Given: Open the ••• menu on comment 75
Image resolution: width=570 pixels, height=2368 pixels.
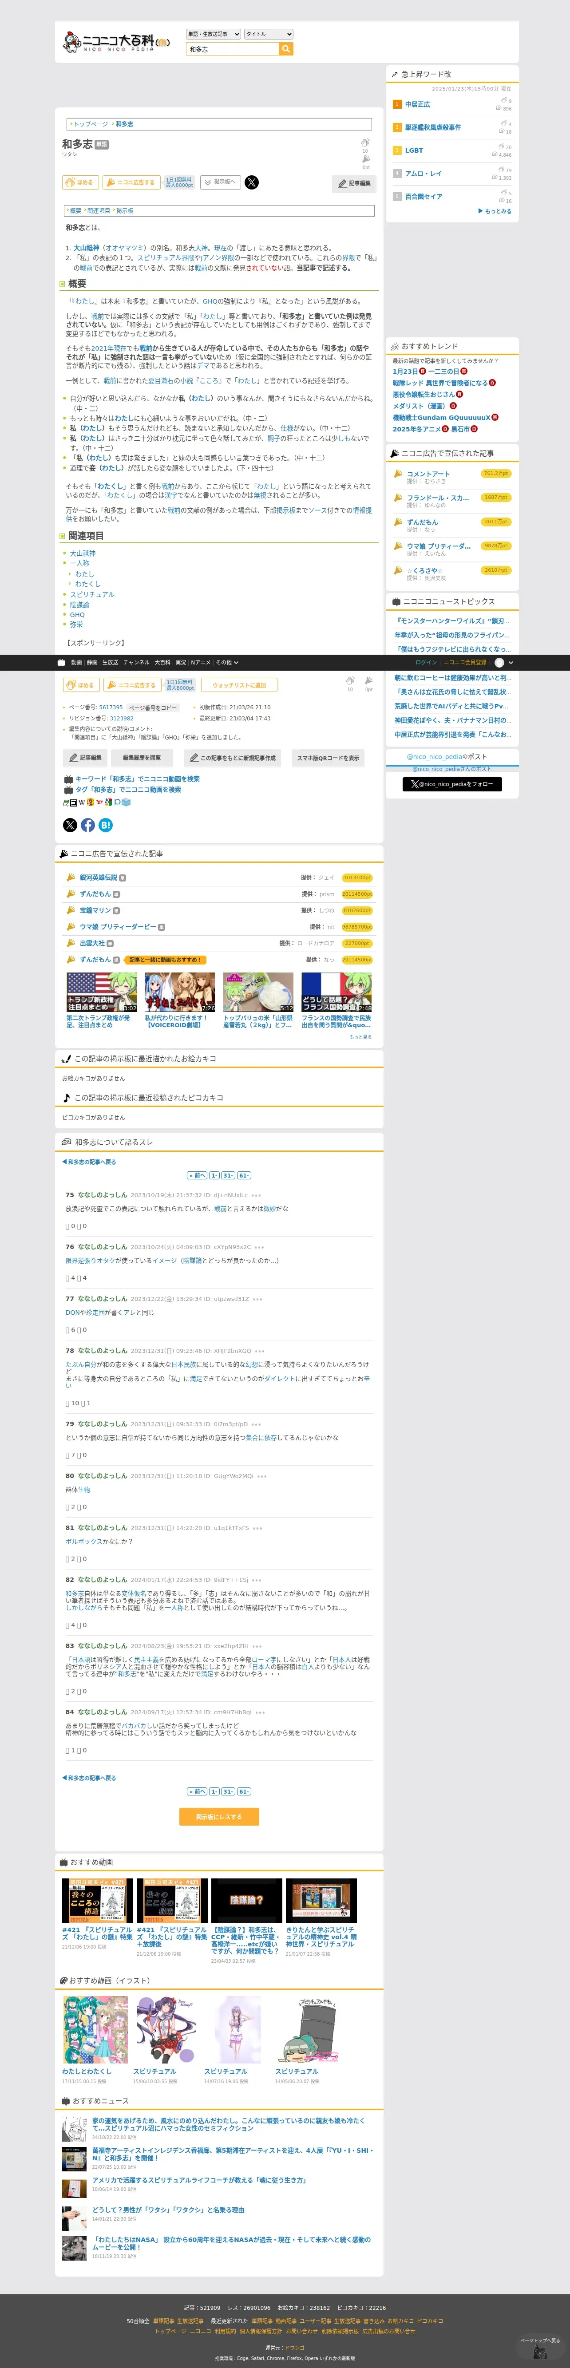Looking at the screenshot, I should (257, 1195).
